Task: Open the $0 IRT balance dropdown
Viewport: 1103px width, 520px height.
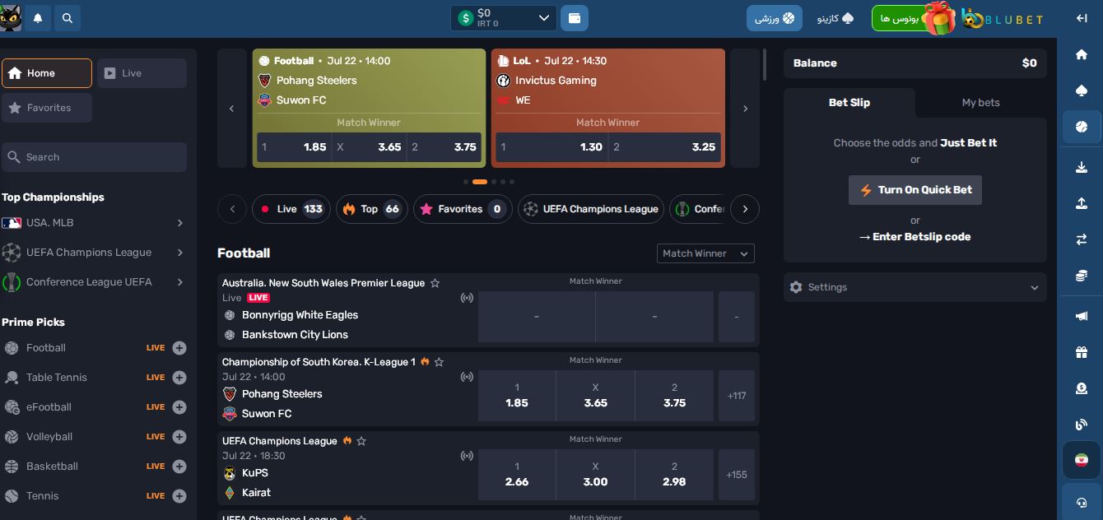Action: tap(504, 17)
